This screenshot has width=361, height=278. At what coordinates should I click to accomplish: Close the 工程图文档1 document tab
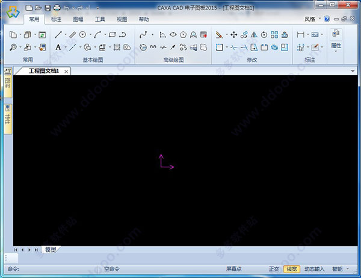[66, 72]
